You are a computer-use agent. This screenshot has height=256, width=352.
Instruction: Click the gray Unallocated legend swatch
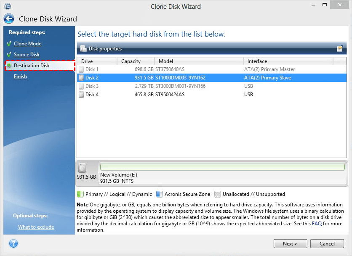click(218, 194)
